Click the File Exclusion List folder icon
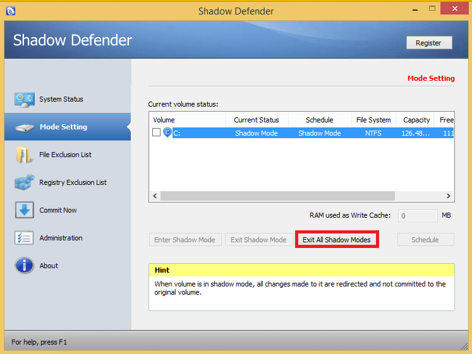The width and height of the screenshot is (472, 354). (24, 155)
